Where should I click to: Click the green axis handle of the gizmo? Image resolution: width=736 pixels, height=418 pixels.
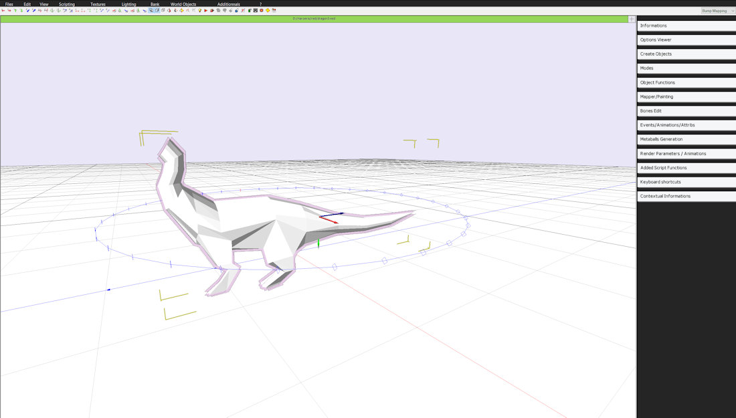point(318,243)
